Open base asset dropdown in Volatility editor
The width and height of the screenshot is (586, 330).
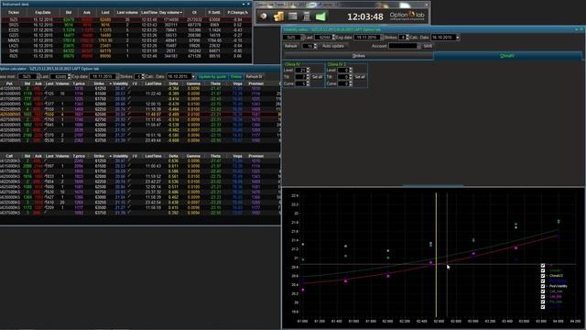point(302,38)
